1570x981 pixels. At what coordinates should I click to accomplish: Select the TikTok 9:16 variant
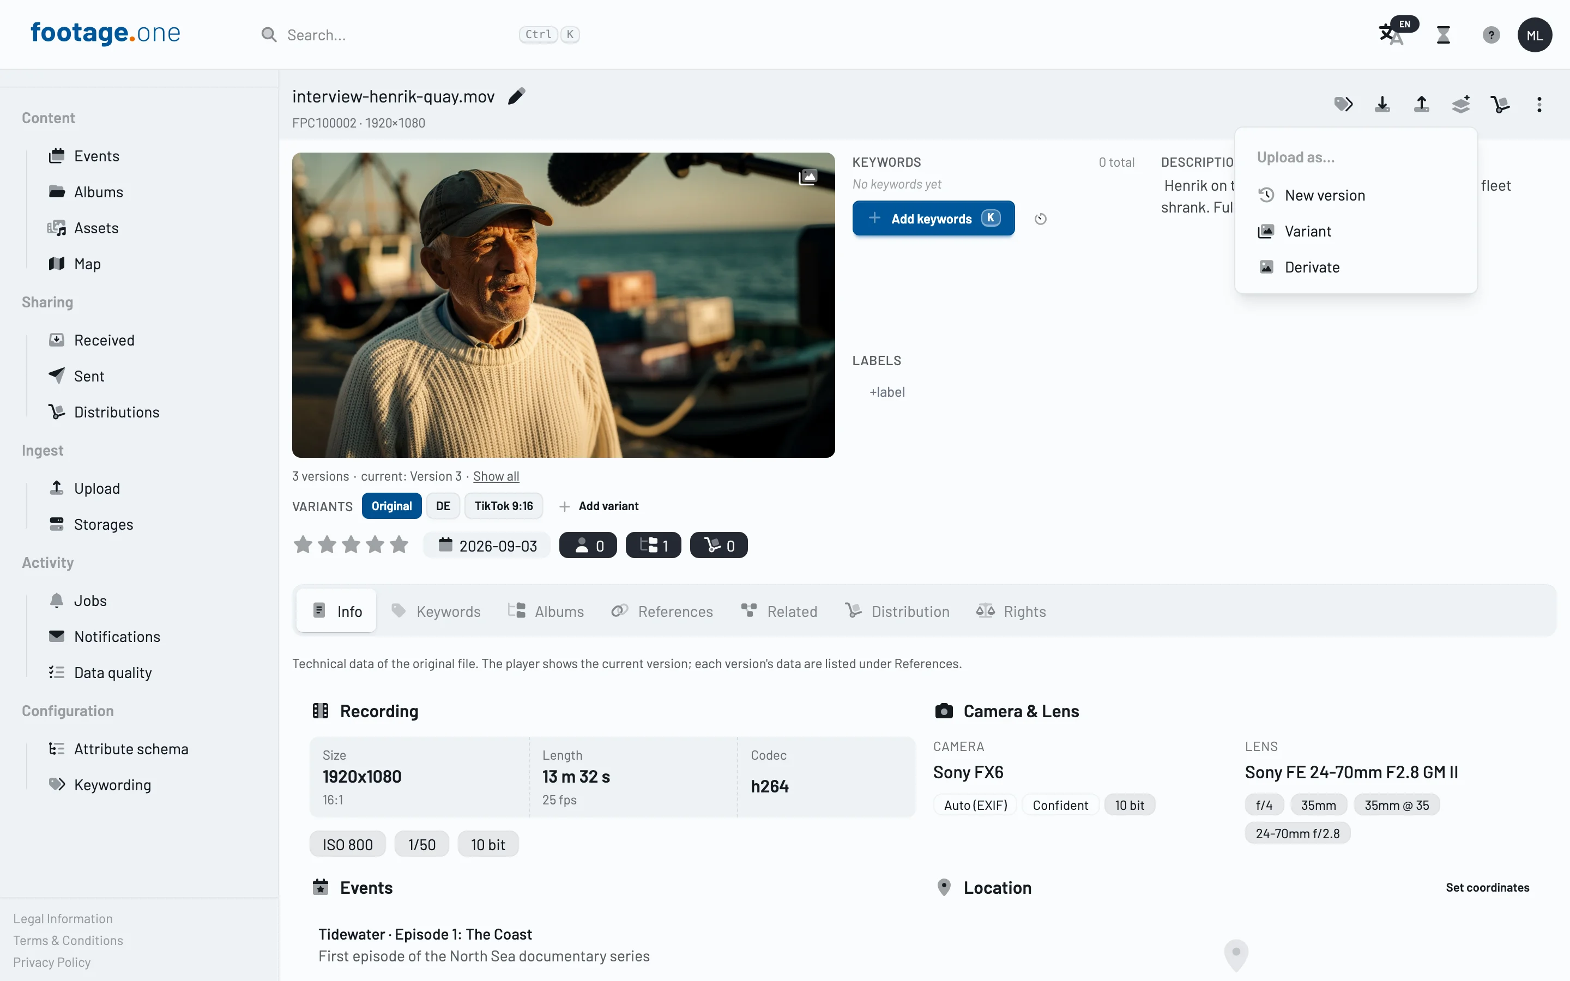(x=504, y=506)
